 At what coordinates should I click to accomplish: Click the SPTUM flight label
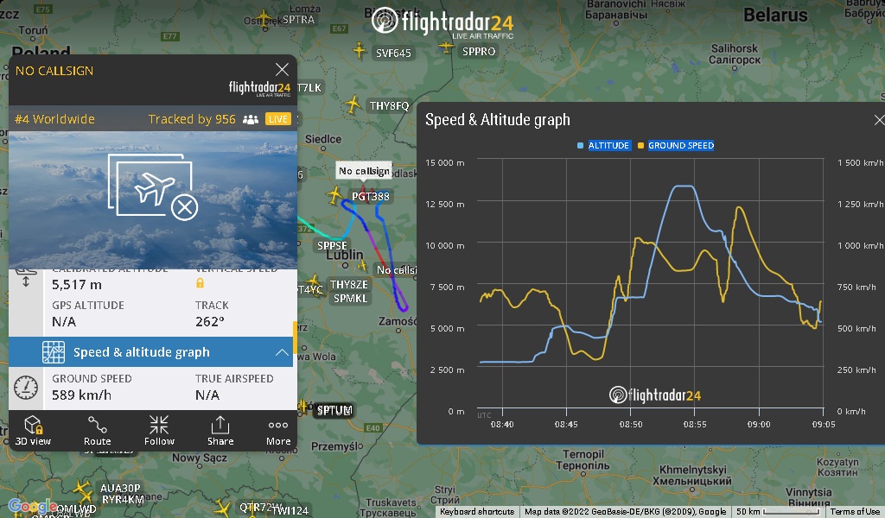(334, 410)
